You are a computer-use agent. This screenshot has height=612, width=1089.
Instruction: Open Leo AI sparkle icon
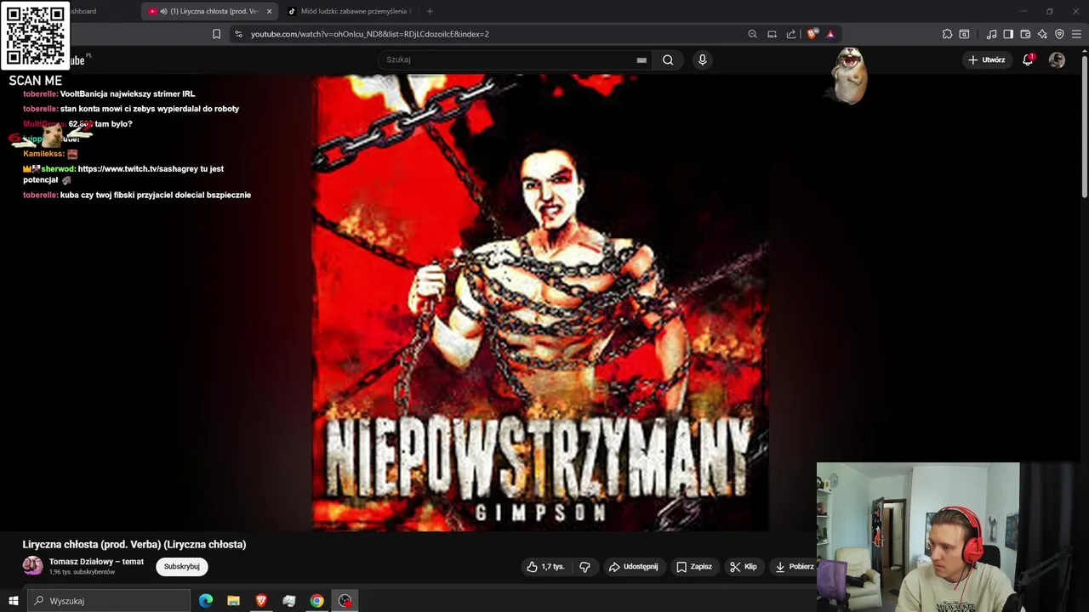[x=1042, y=34]
